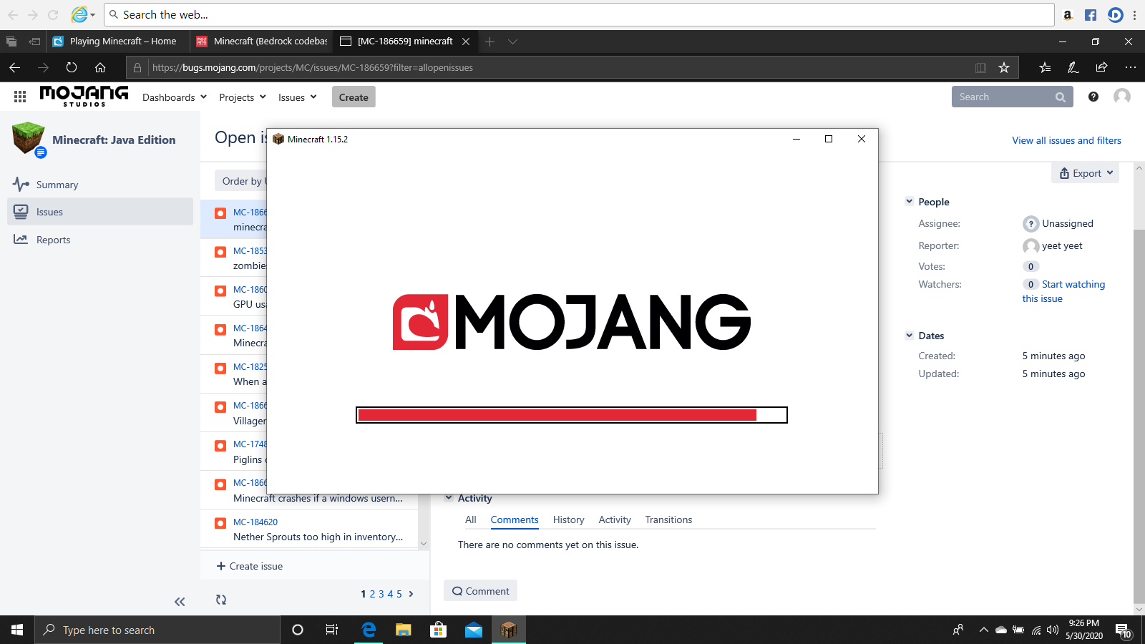Open the favorites hub list
The width and height of the screenshot is (1145, 644).
click(1045, 67)
